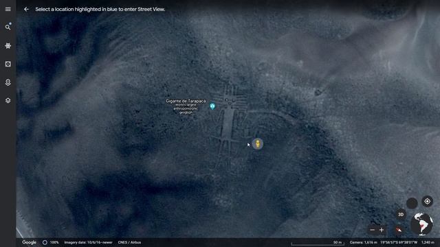Click the CNES / Airbus attribution
The image size is (440, 247).
(x=129, y=242)
